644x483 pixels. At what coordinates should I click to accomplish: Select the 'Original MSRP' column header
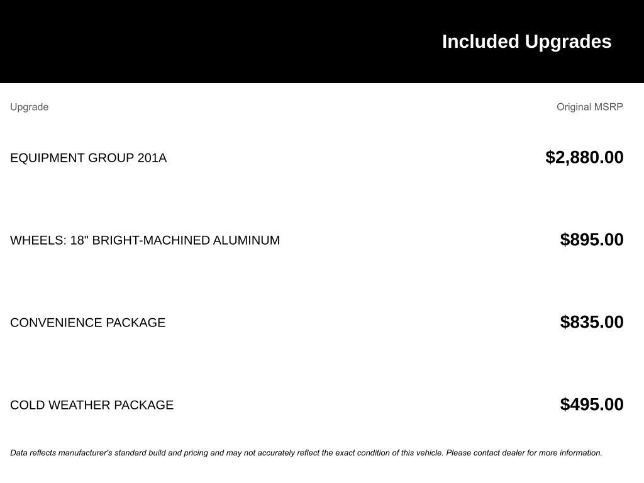pyautogui.click(x=589, y=107)
